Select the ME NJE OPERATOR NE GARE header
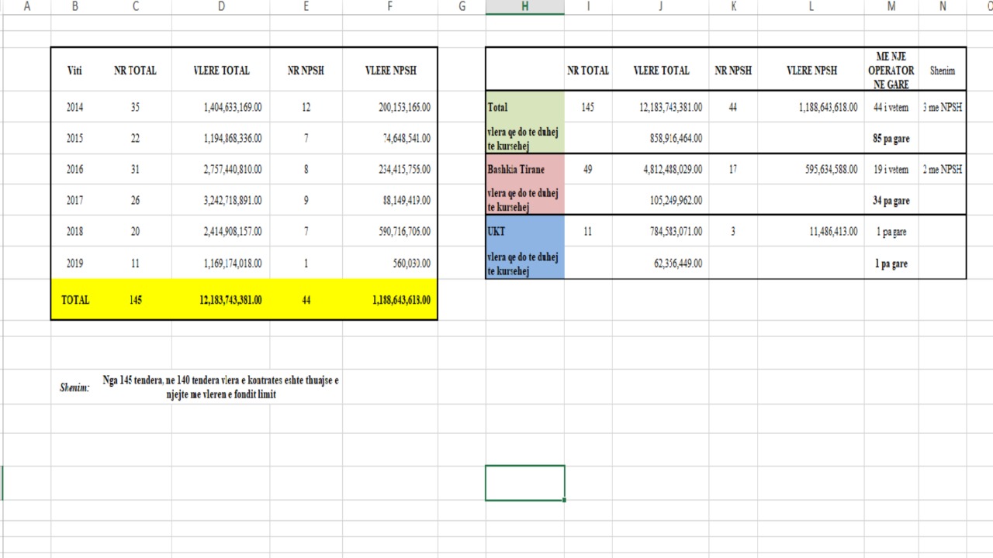Viewport: 993px width, 558px height. (x=891, y=70)
